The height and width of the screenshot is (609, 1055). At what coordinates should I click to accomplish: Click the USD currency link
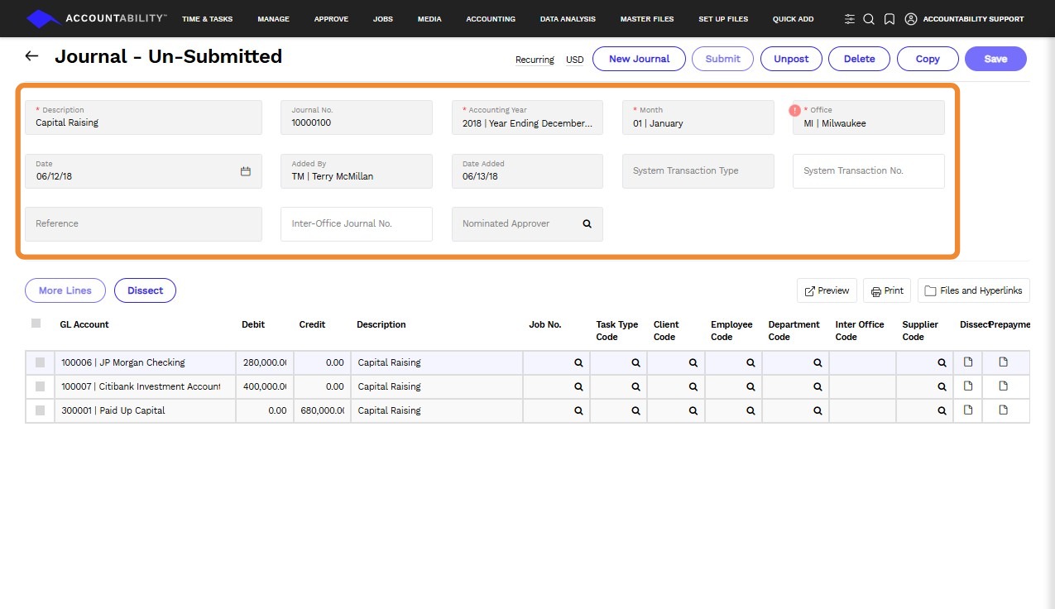(x=575, y=60)
